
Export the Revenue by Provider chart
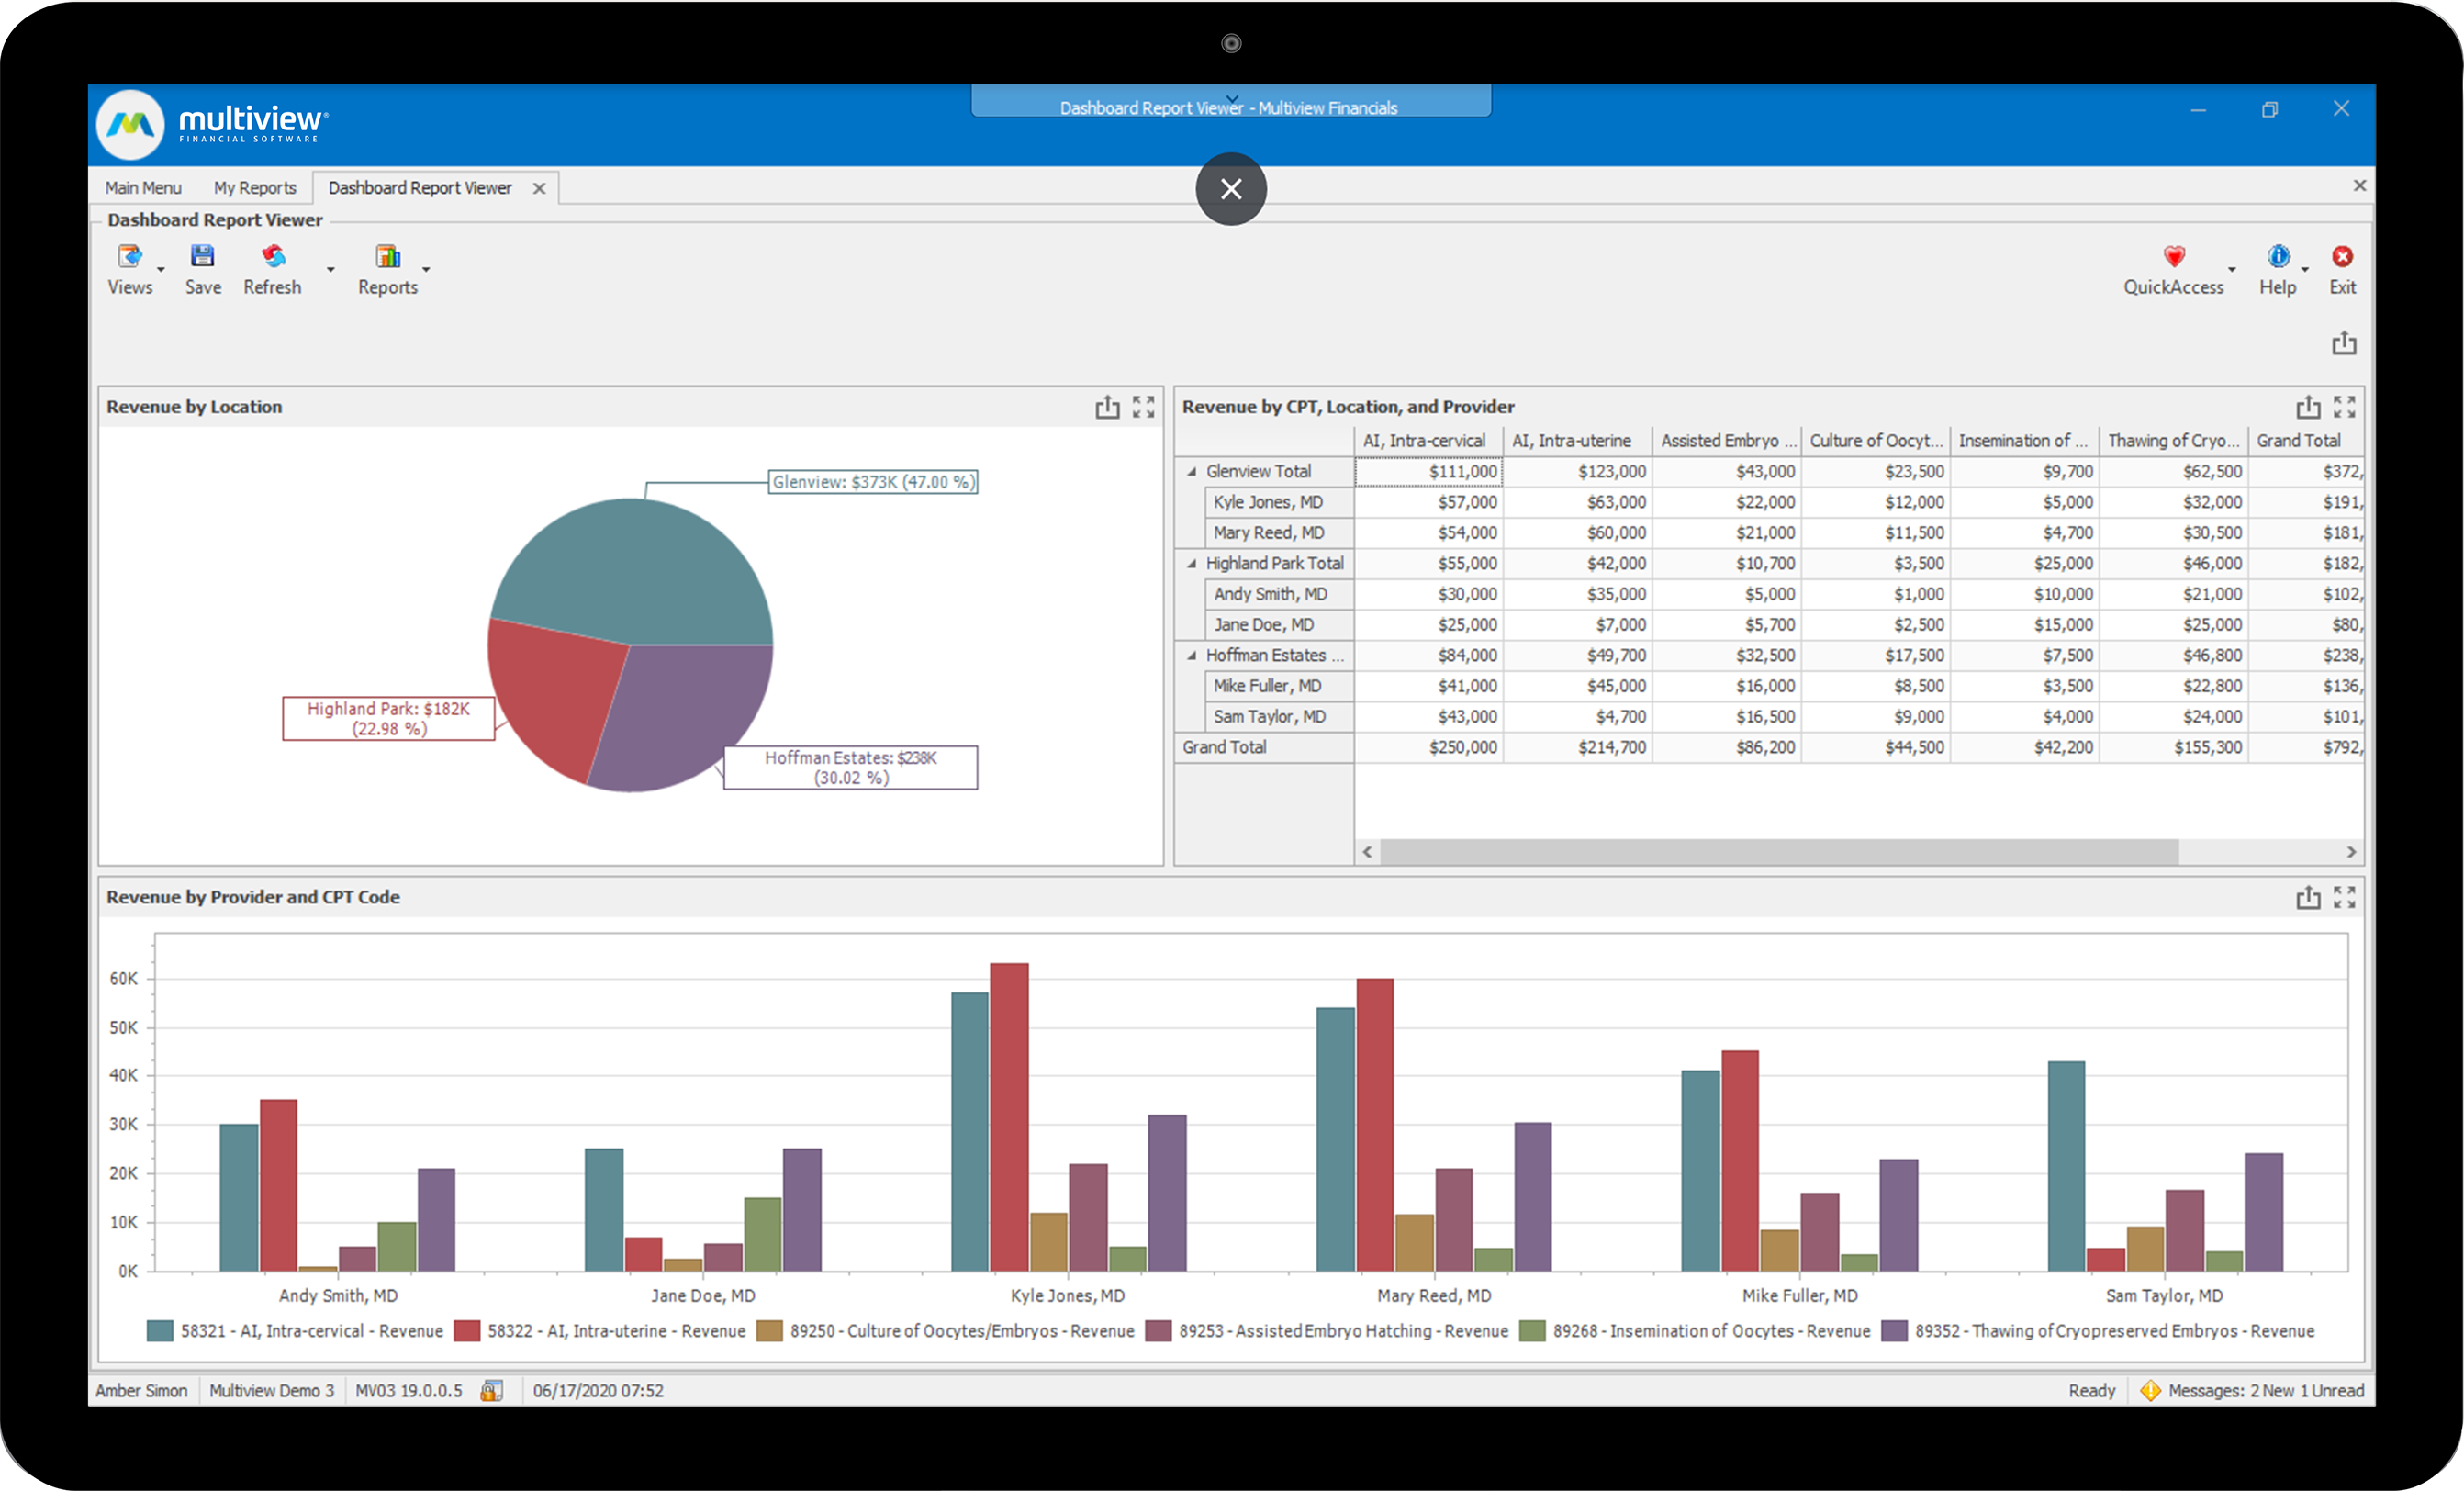[x=2308, y=897]
